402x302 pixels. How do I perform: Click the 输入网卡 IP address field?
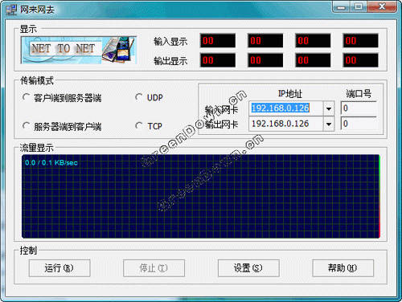pyautogui.click(x=286, y=108)
